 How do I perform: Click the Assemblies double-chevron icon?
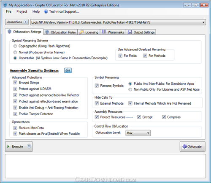pos(25,22)
